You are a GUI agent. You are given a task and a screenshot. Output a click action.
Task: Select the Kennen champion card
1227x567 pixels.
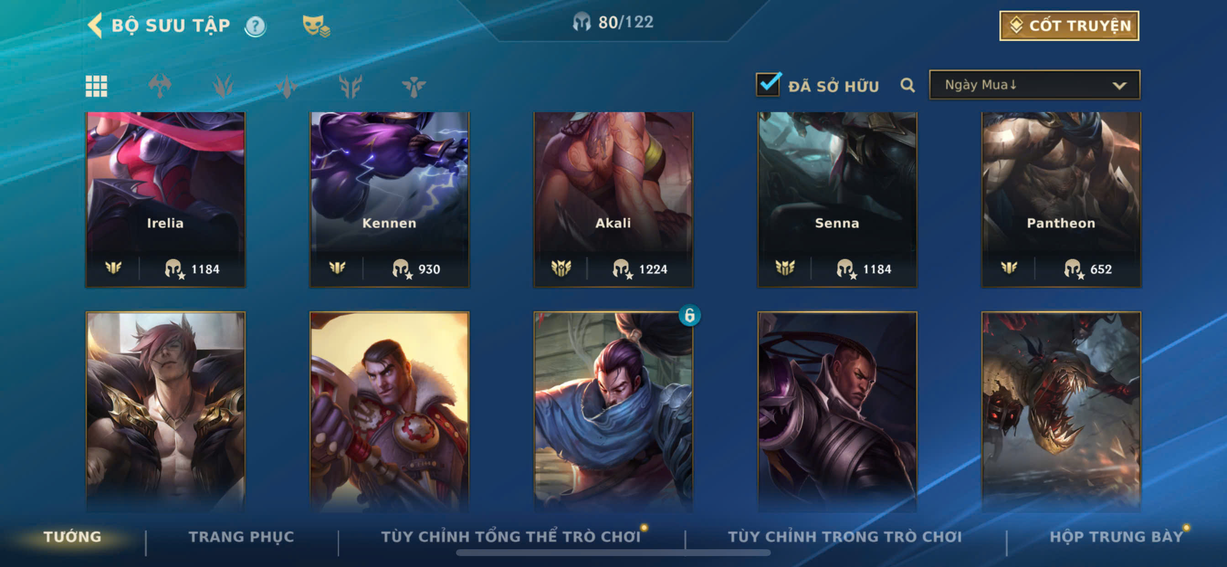(x=389, y=199)
